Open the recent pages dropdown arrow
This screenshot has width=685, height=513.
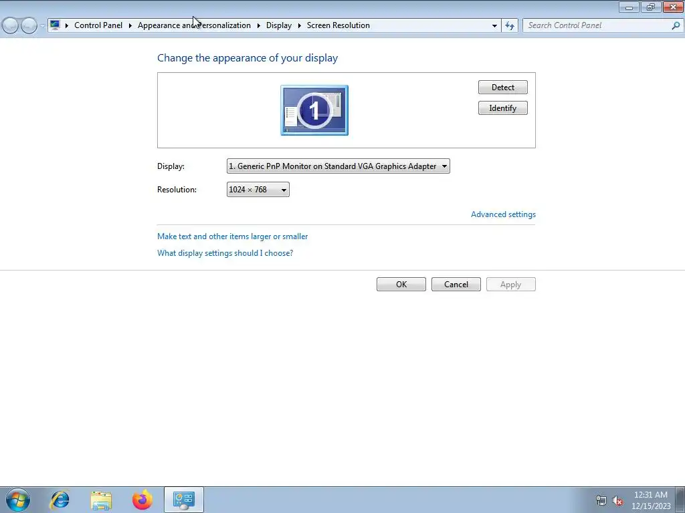(x=42, y=26)
